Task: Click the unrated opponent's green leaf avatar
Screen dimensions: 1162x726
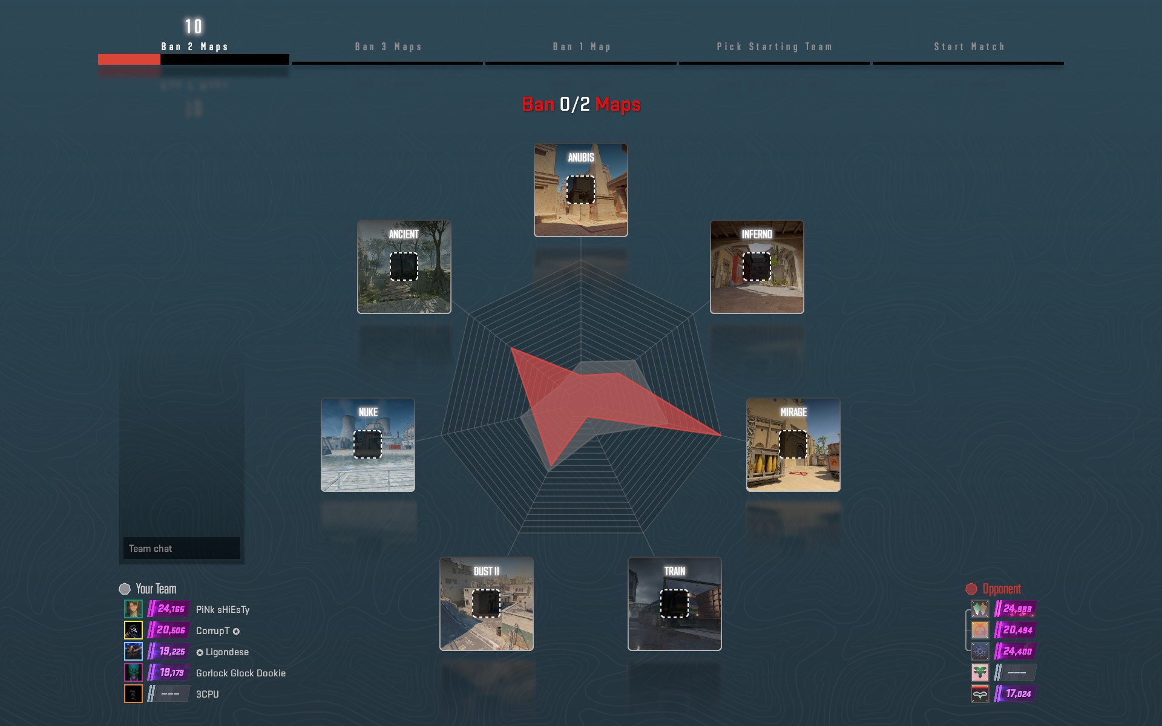Action: pos(980,672)
